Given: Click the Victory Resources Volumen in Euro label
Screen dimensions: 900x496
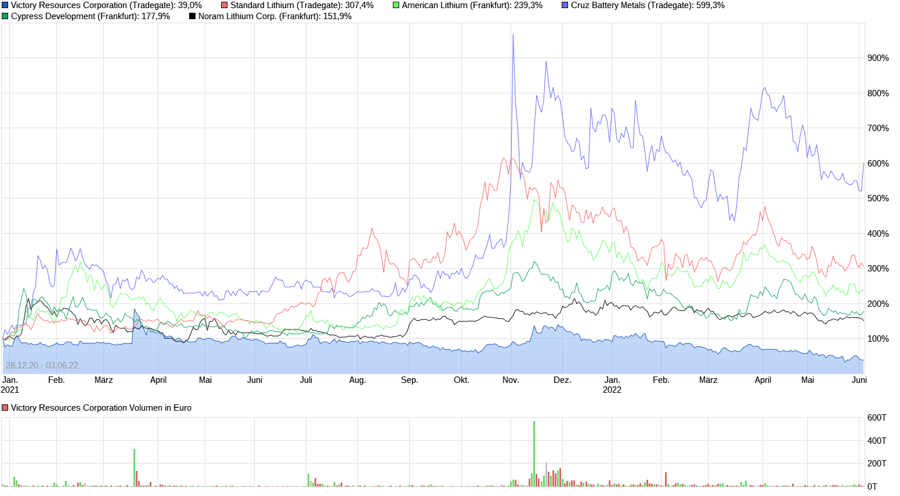Looking at the screenshot, I should pos(102,408).
